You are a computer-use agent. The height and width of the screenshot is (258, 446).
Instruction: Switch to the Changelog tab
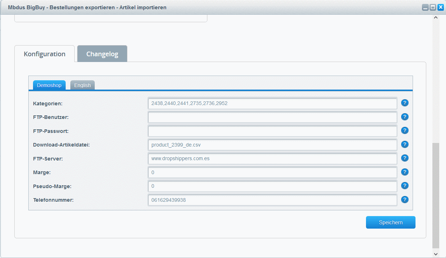point(102,54)
